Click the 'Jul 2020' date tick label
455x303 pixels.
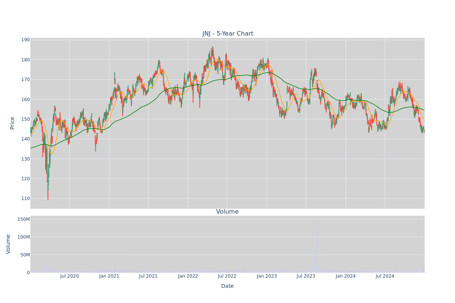click(x=69, y=276)
